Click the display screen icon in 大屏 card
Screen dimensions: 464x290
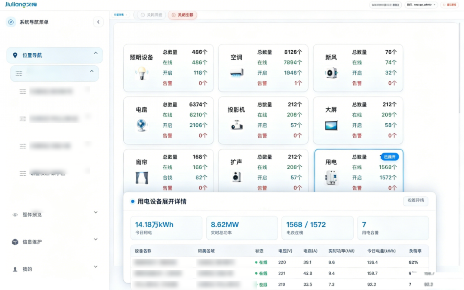(x=331, y=125)
